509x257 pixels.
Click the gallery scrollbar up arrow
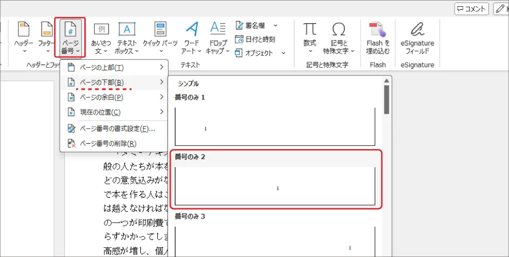pyautogui.click(x=386, y=81)
